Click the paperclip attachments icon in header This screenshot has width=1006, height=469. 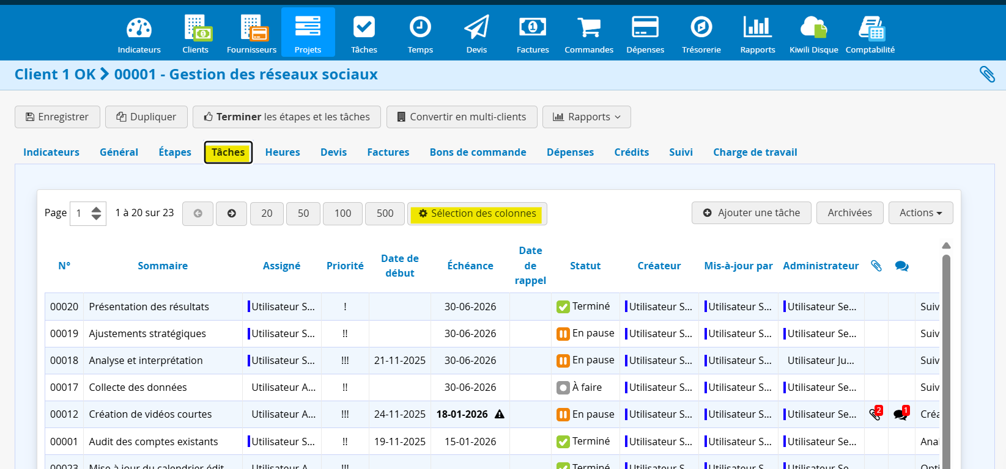(x=987, y=75)
